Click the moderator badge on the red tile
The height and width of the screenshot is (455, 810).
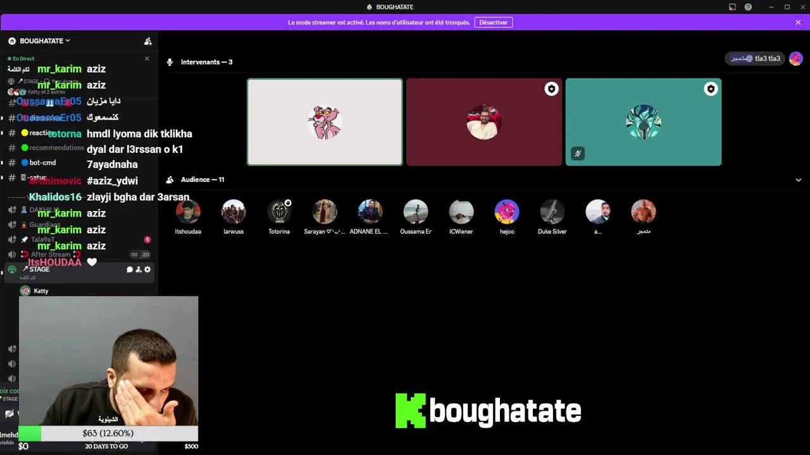[551, 89]
